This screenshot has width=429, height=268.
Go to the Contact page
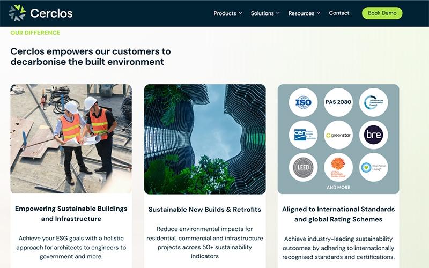click(339, 13)
